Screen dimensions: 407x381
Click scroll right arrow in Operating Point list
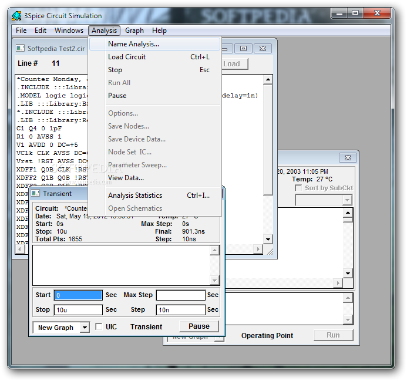(x=338, y=283)
